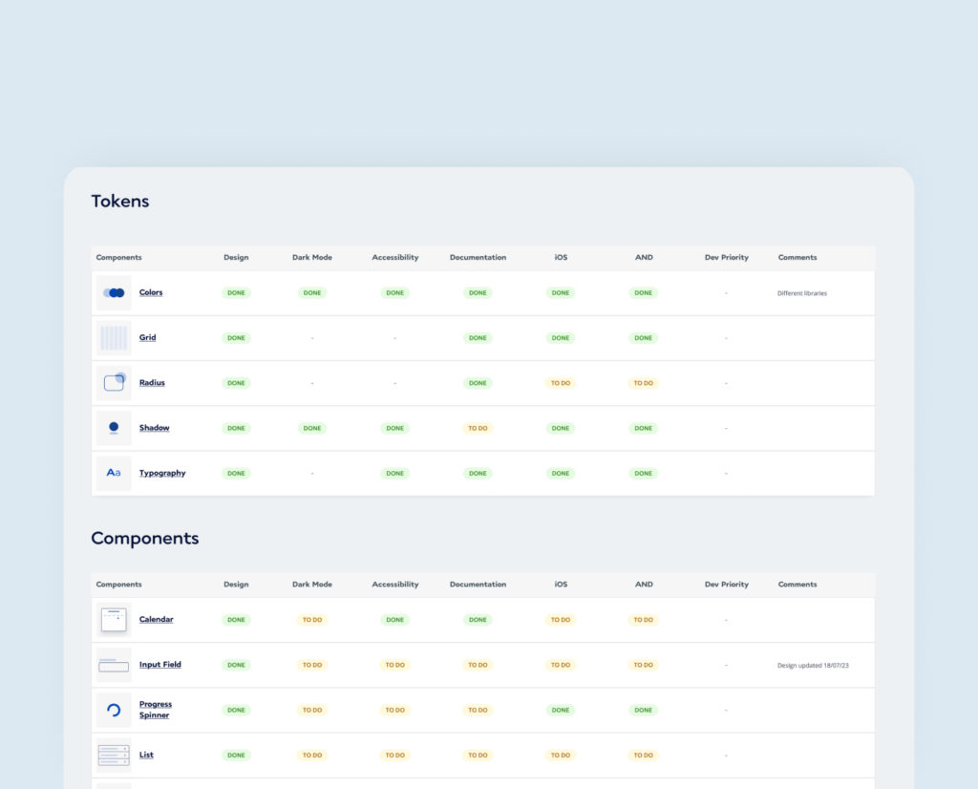Click the Typography Aa icon

point(114,473)
